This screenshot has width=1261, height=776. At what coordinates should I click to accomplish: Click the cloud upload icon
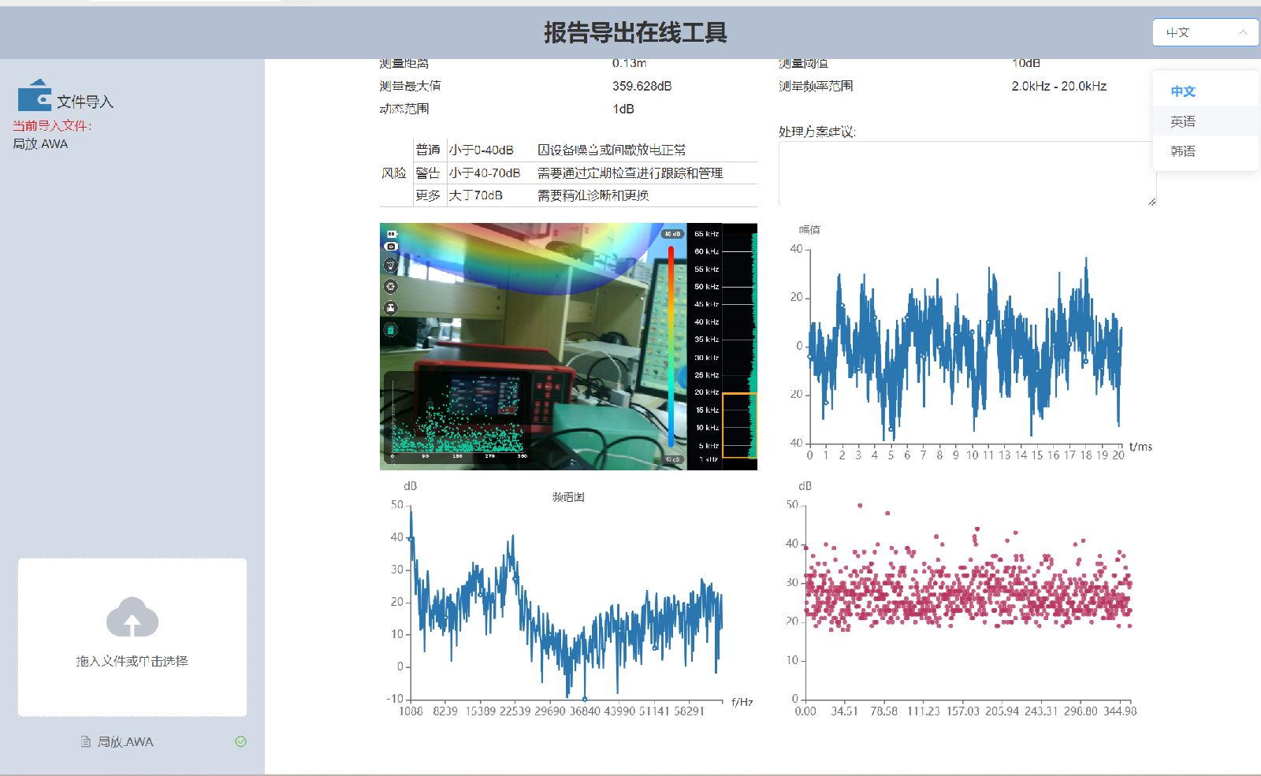[132, 617]
